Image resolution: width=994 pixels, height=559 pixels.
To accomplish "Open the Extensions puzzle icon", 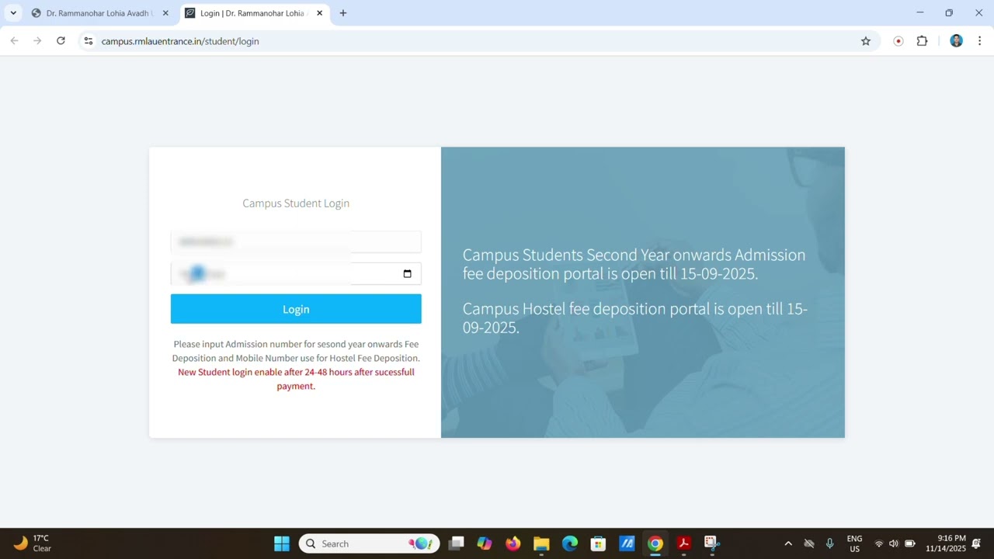I will [922, 41].
